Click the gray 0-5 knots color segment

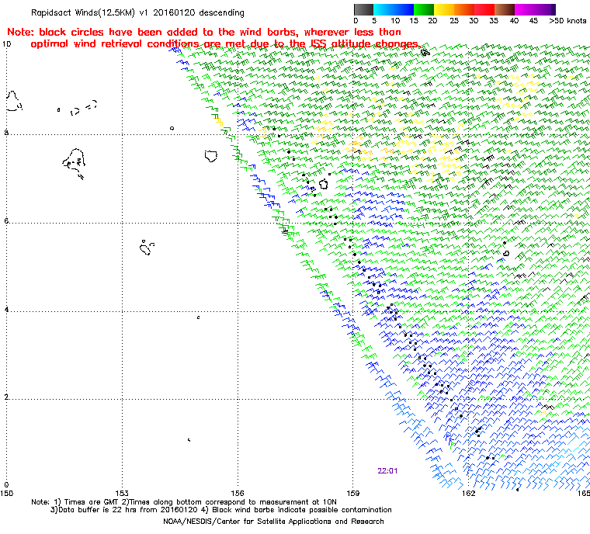click(363, 9)
